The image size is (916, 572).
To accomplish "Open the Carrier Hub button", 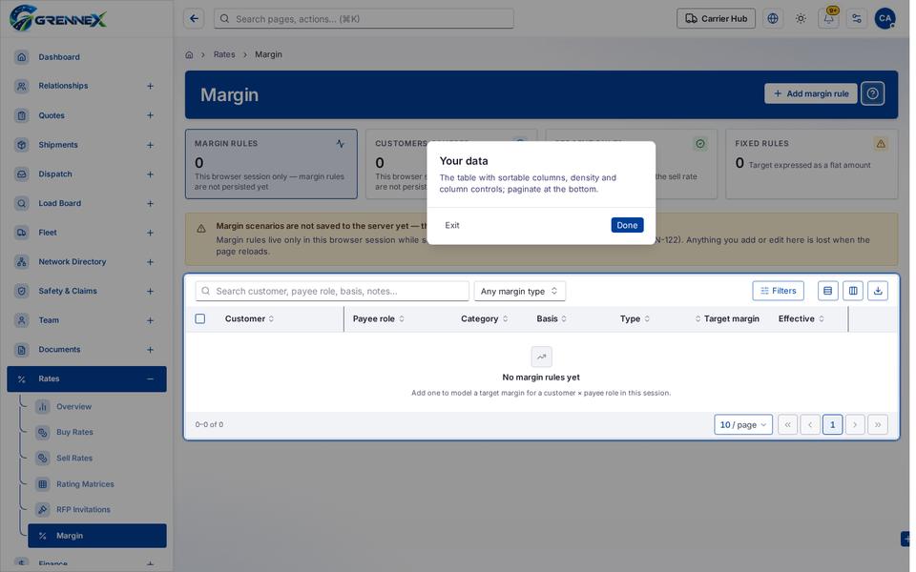I will 716,19.
